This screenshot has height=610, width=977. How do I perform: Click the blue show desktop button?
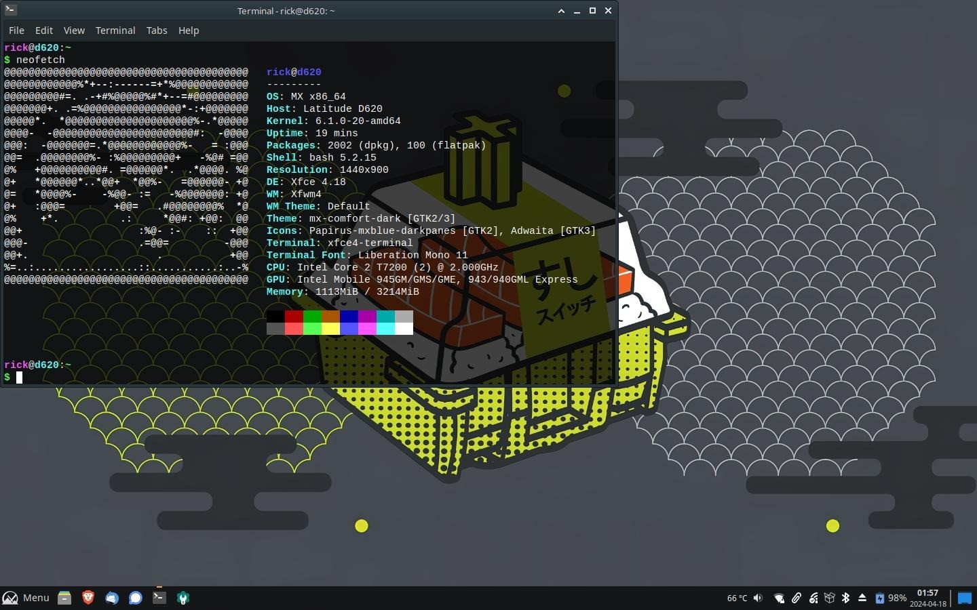click(x=965, y=598)
